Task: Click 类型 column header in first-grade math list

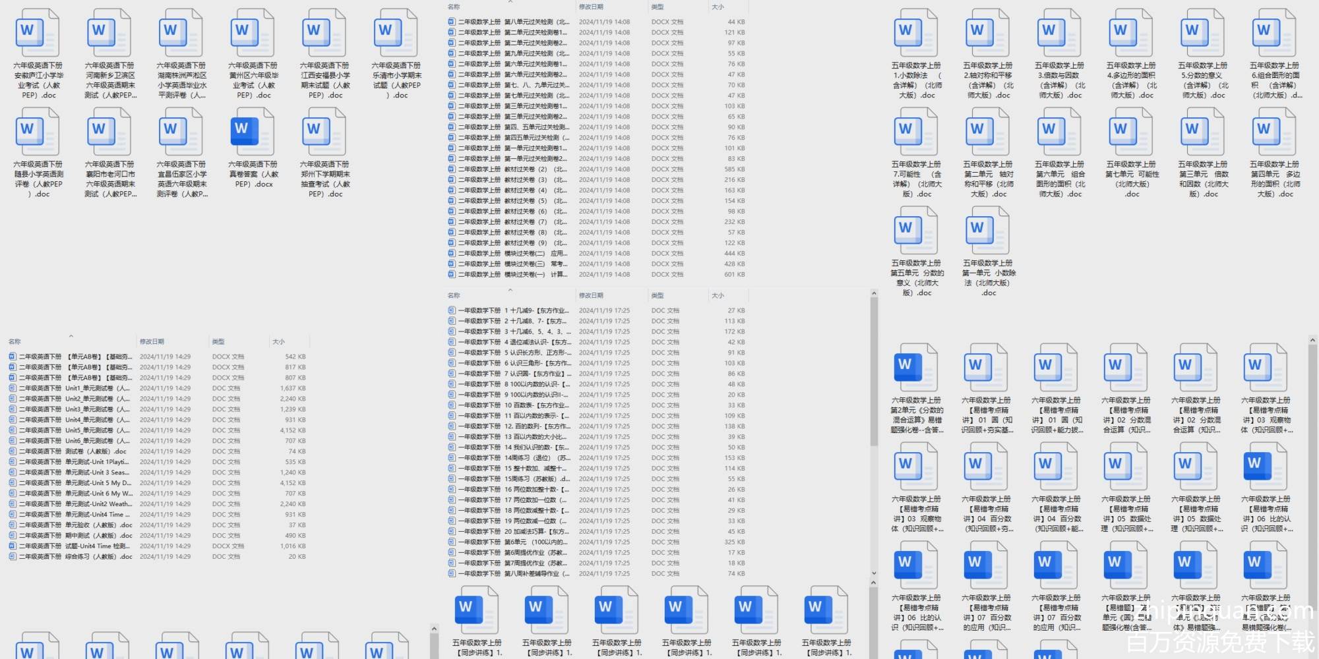Action: point(658,296)
